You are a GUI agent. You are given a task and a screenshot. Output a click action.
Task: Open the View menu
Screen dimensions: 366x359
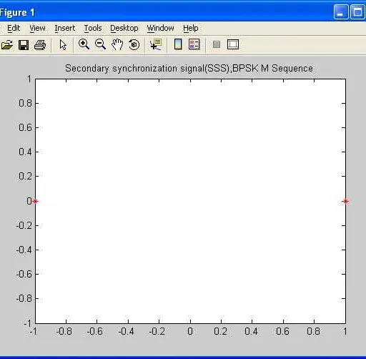click(37, 28)
